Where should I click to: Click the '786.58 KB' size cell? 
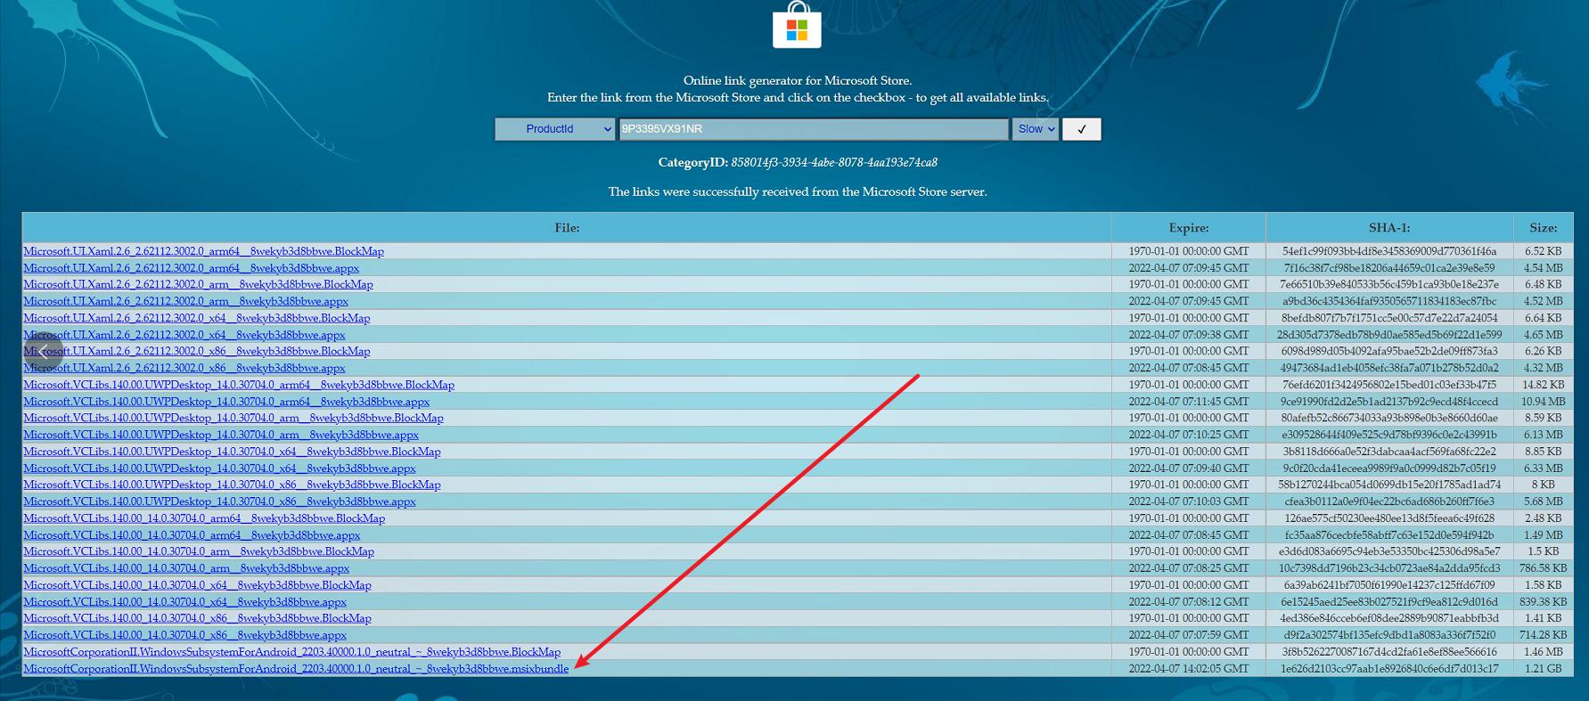[x=1543, y=568]
